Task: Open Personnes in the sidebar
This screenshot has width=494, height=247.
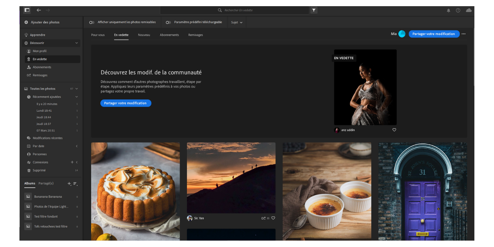Action: click(x=36, y=154)
